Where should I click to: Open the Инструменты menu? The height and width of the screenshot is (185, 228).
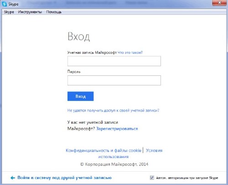[30, 12]
